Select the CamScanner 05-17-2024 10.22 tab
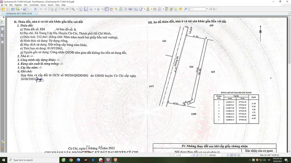Screen dimensions: 291x163 pyautogui.click(x=19, y=14)
